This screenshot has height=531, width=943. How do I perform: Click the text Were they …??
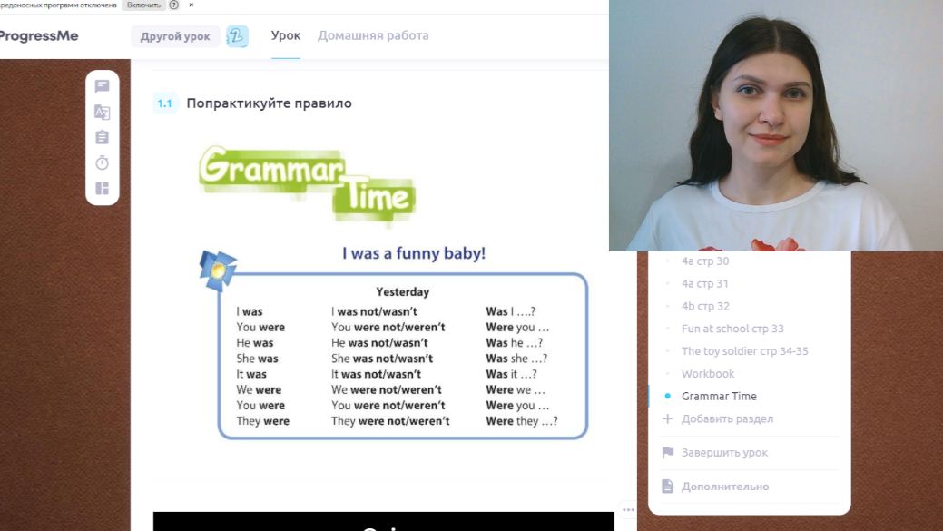(x=521, y=421)
